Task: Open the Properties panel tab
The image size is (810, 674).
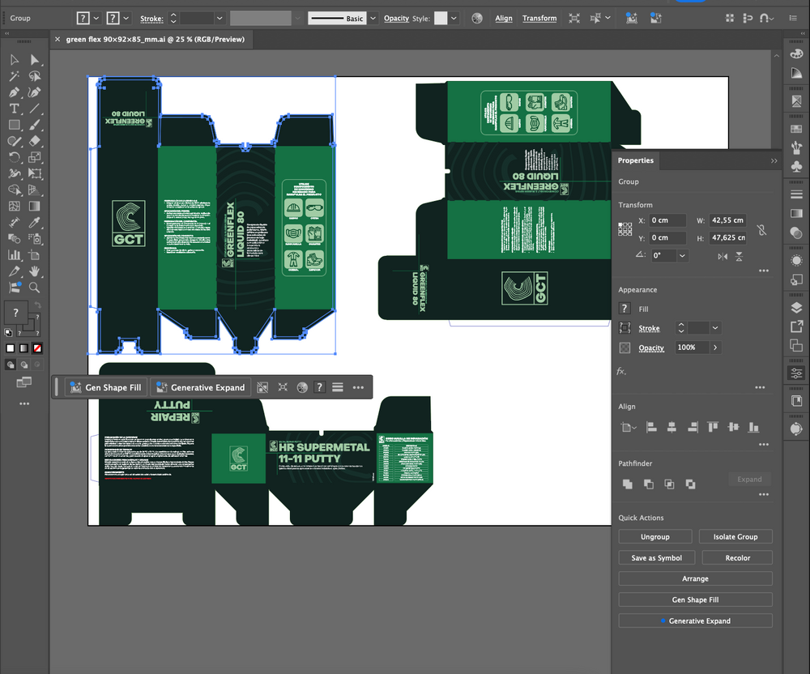Action: tap(635, 160)
